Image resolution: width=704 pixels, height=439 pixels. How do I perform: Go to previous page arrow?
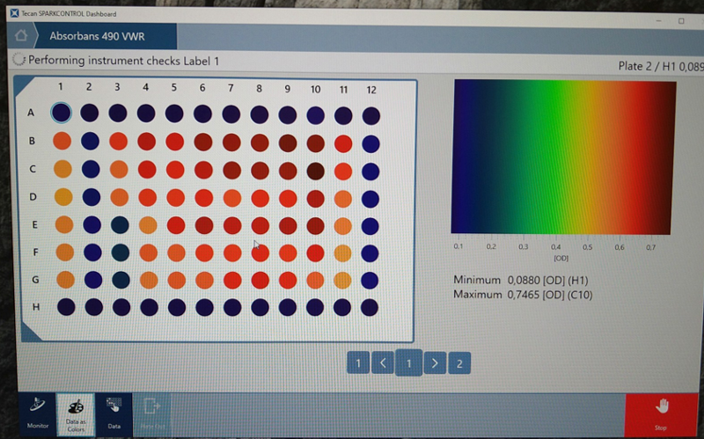click(383, 362)
